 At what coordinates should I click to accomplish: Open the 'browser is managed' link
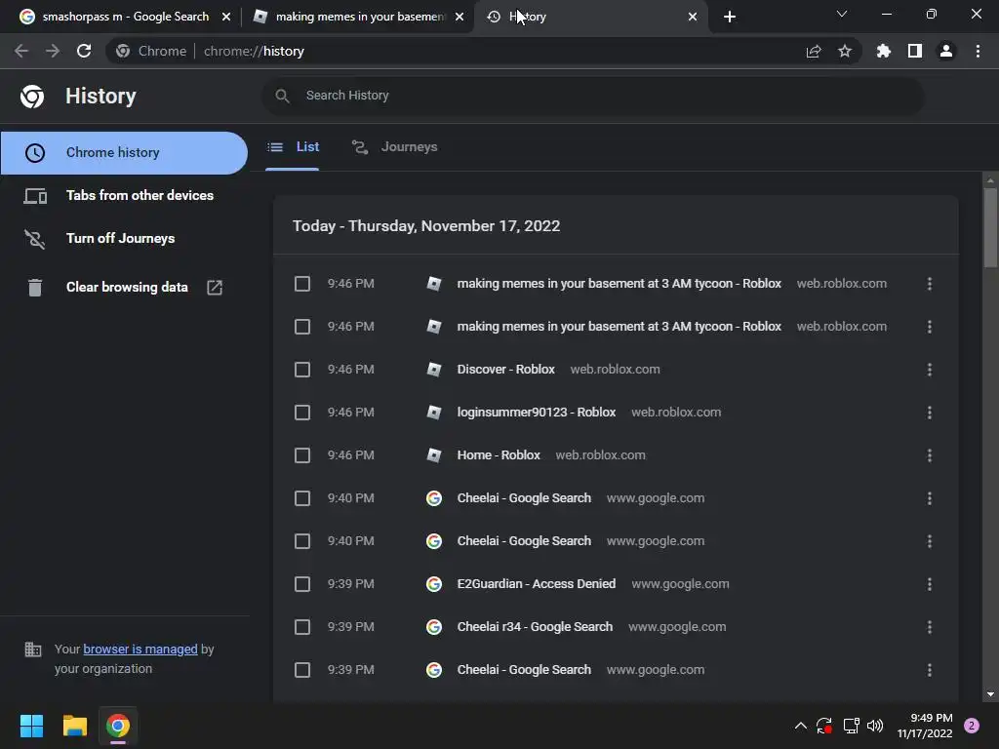(x=140, y=649)
